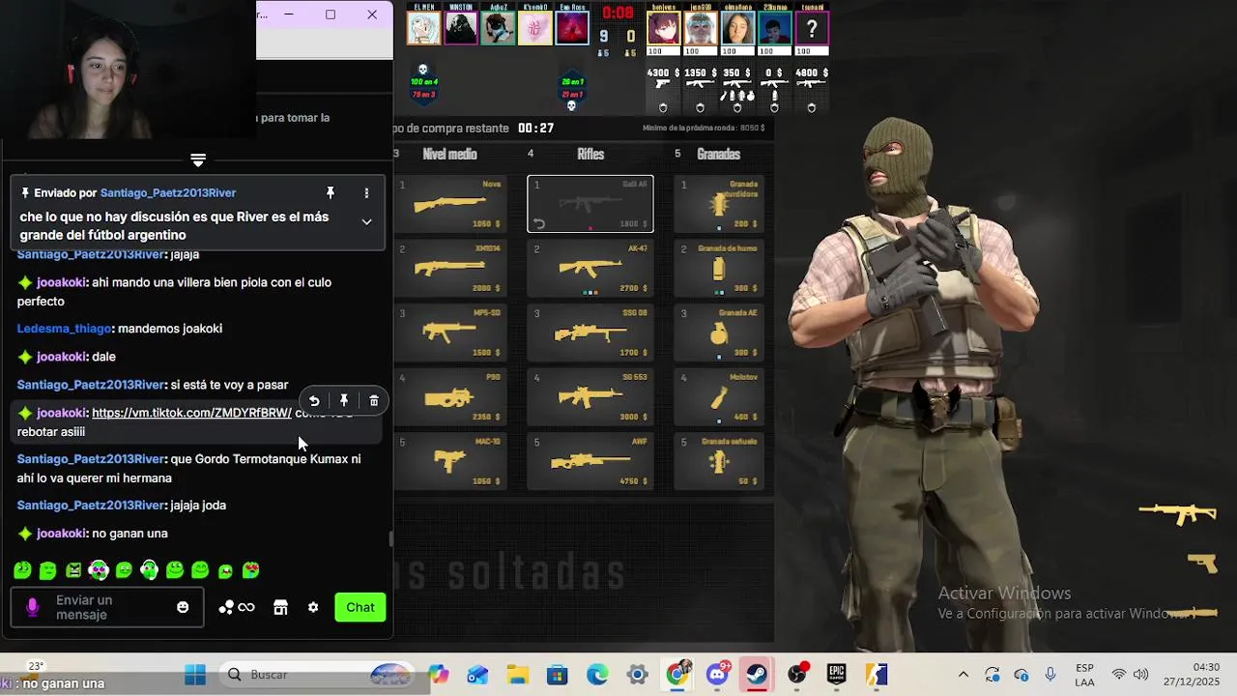Open Epic Games Launcher from taskbar

coord(836,675)
